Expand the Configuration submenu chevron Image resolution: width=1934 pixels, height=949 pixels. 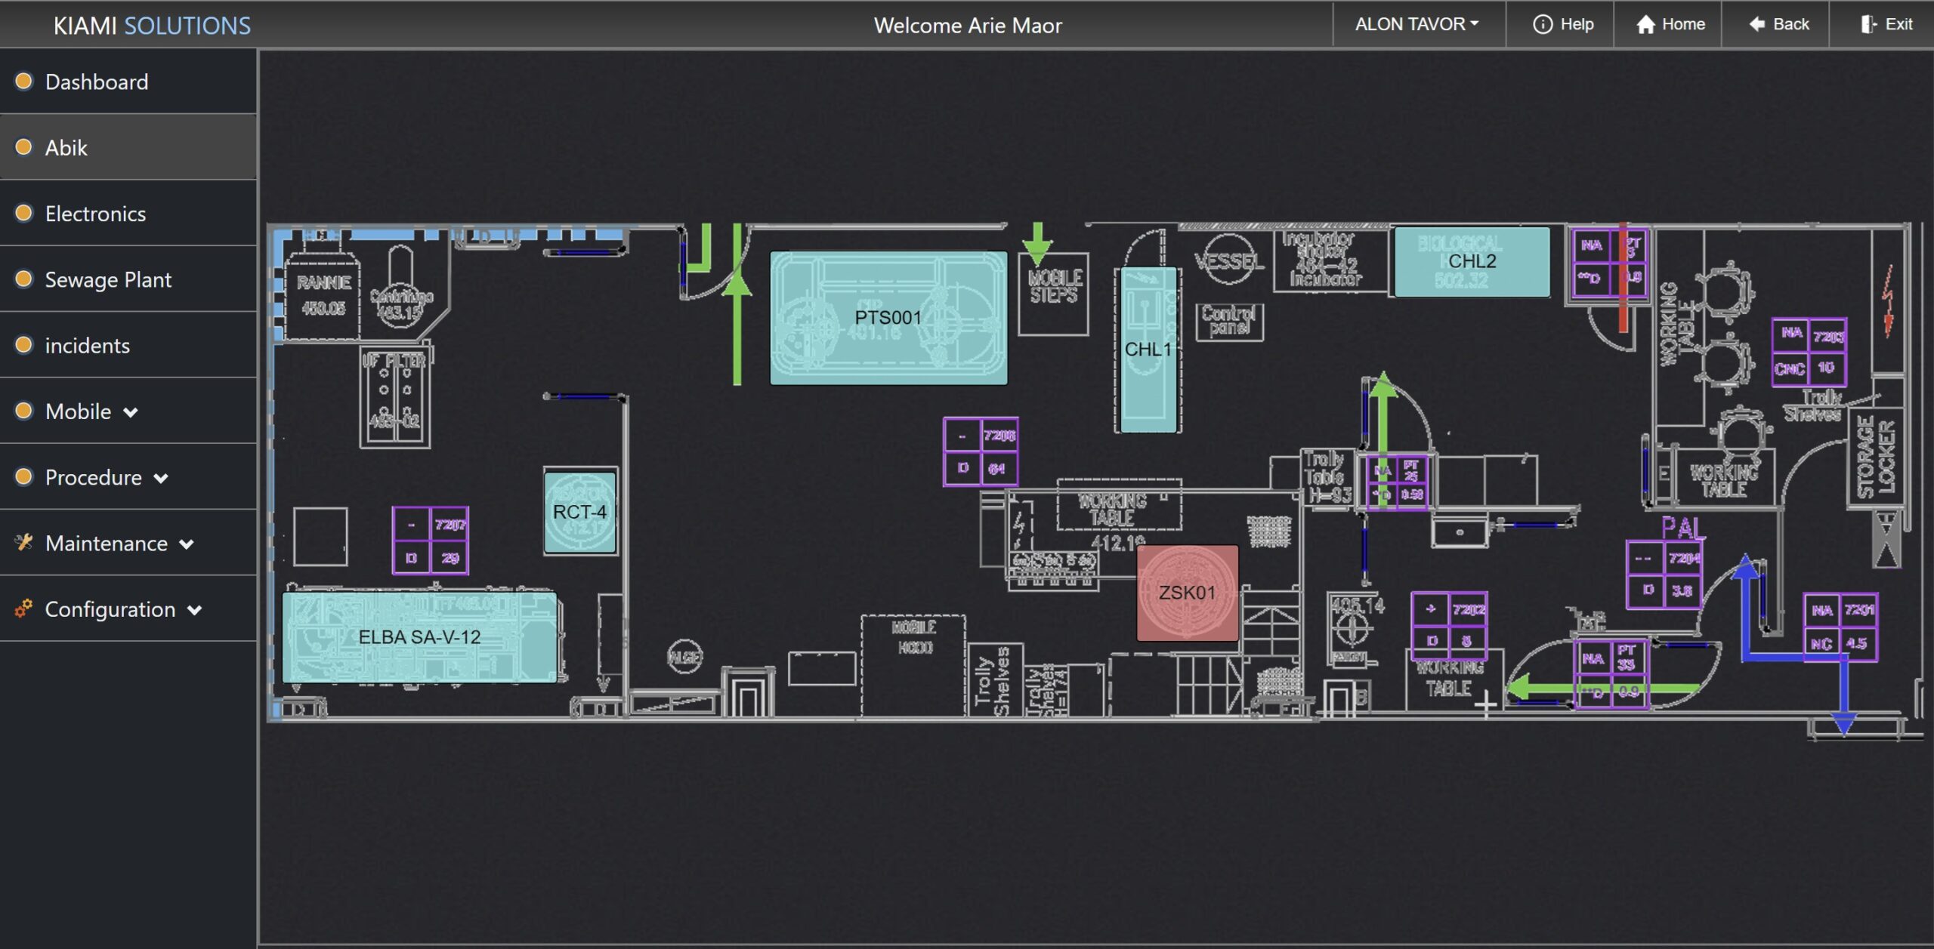click(194, 610)
